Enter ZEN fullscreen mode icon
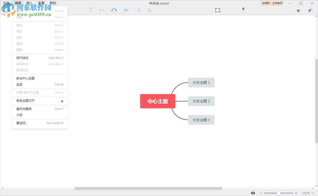Screen dimensions: 318x196 tap(218, 10)
